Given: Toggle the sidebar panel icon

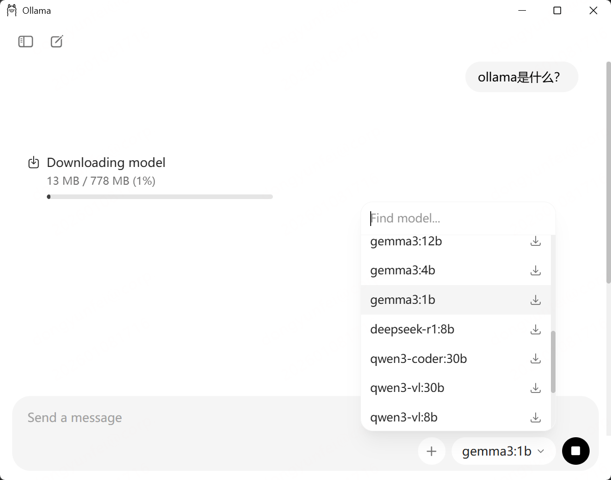Looking at the screenshot, I should [x=25, y=42].
